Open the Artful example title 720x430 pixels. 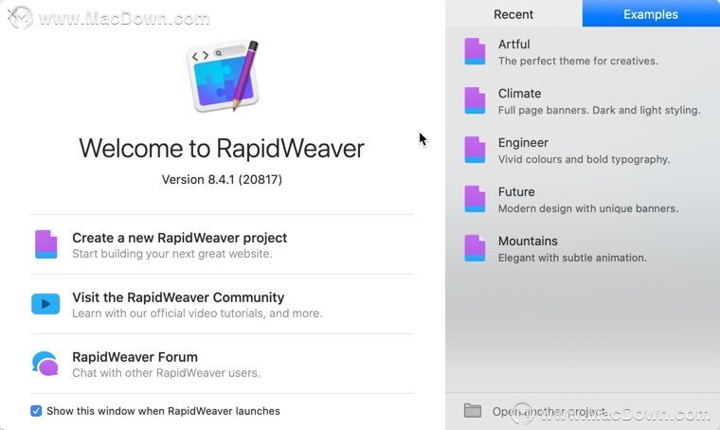[513, 45]
